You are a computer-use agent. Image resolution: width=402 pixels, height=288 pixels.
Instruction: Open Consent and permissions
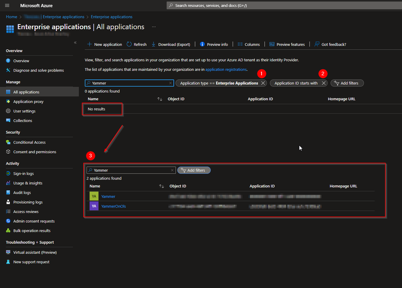(35, 152)
